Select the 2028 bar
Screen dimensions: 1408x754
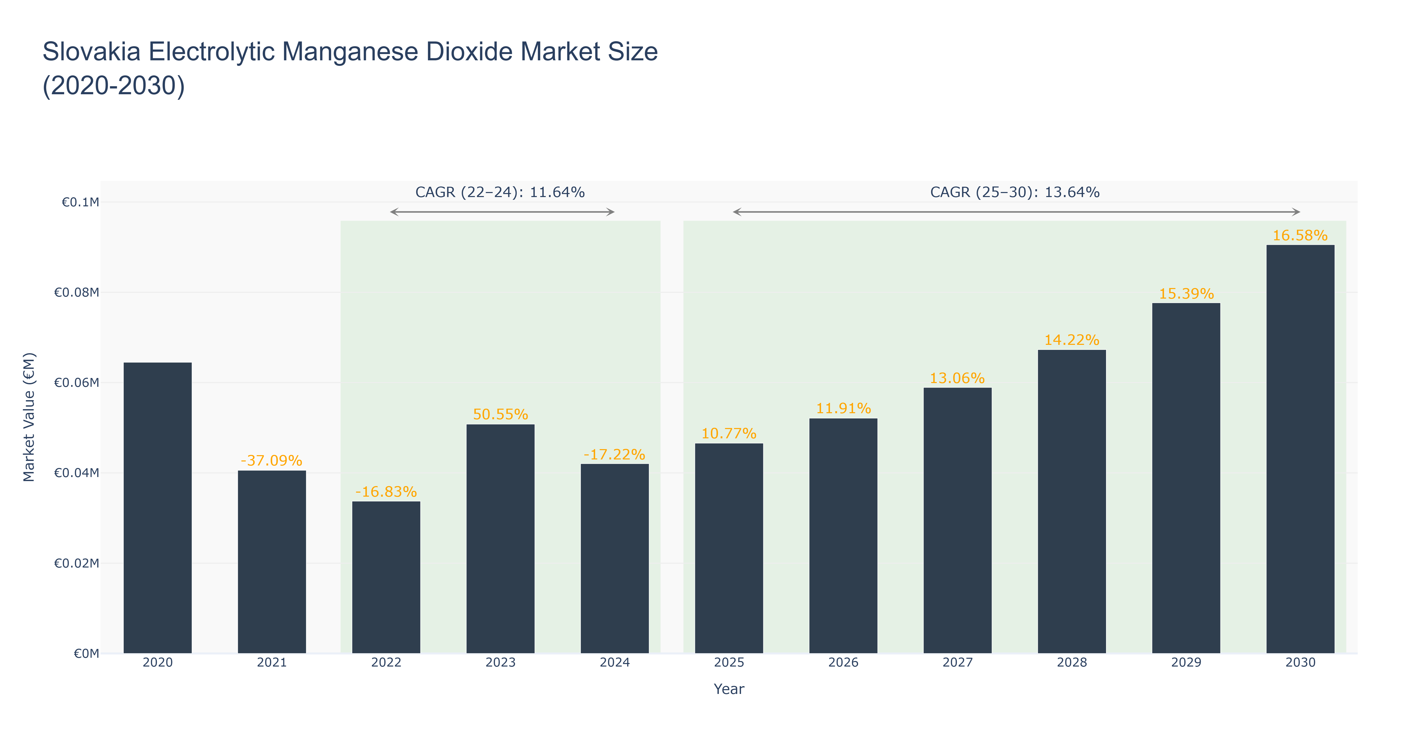pyautogui.click(x=1071, y=502)
